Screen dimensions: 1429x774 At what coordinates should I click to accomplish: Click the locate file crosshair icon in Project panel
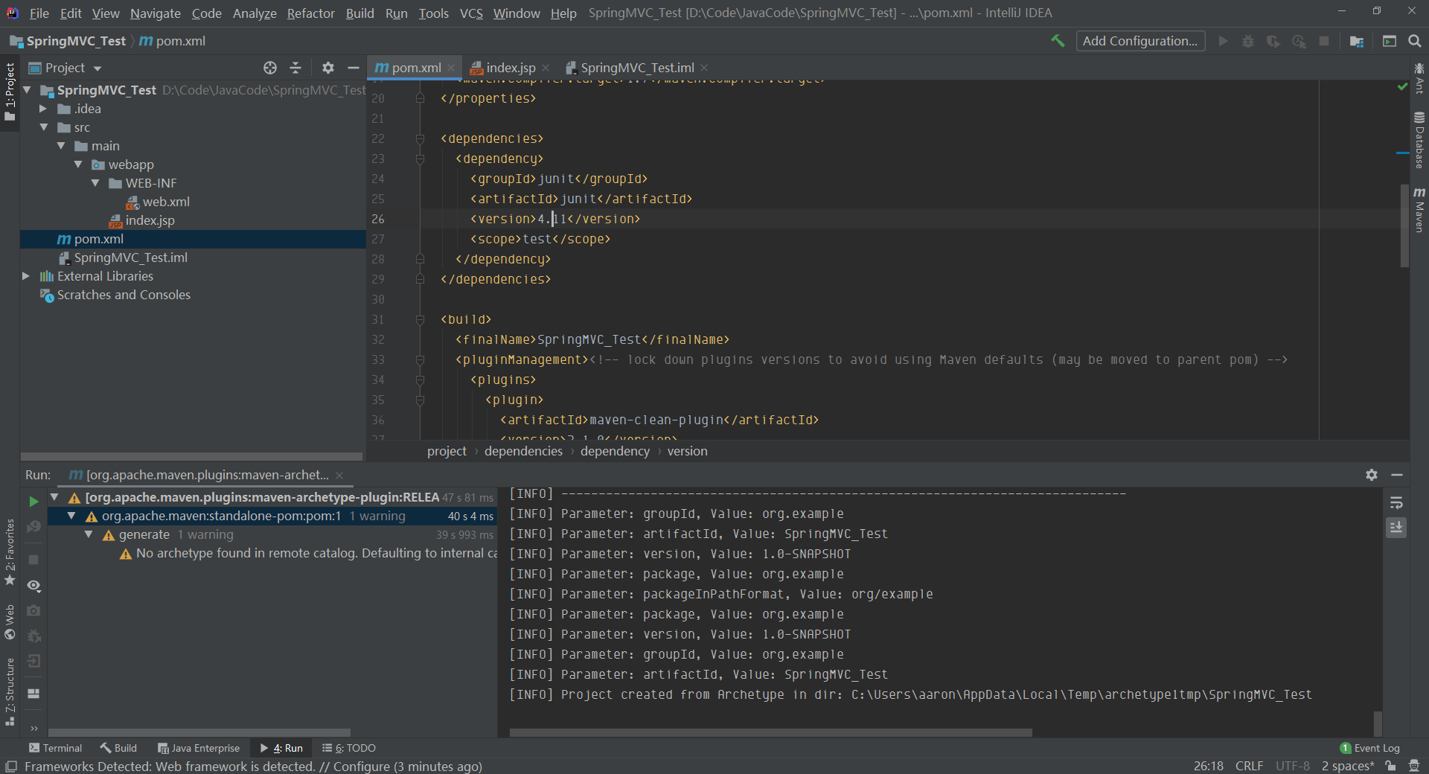270,68
